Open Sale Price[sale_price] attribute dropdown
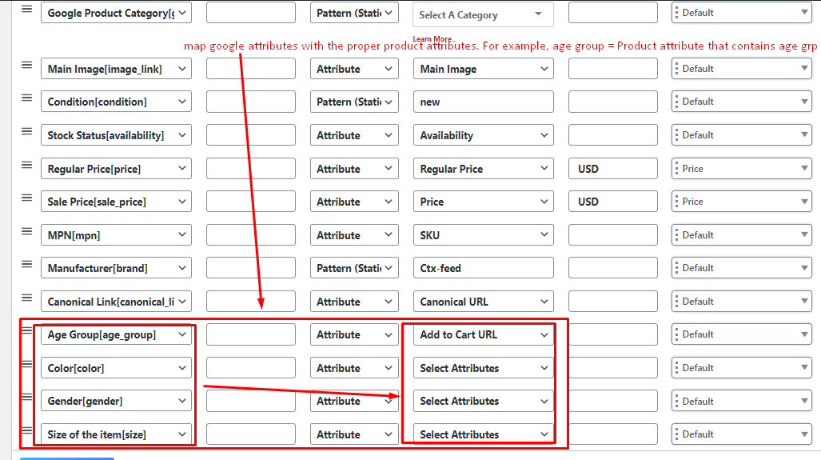The width and height of the screenshot is (821, 460). 116,202
